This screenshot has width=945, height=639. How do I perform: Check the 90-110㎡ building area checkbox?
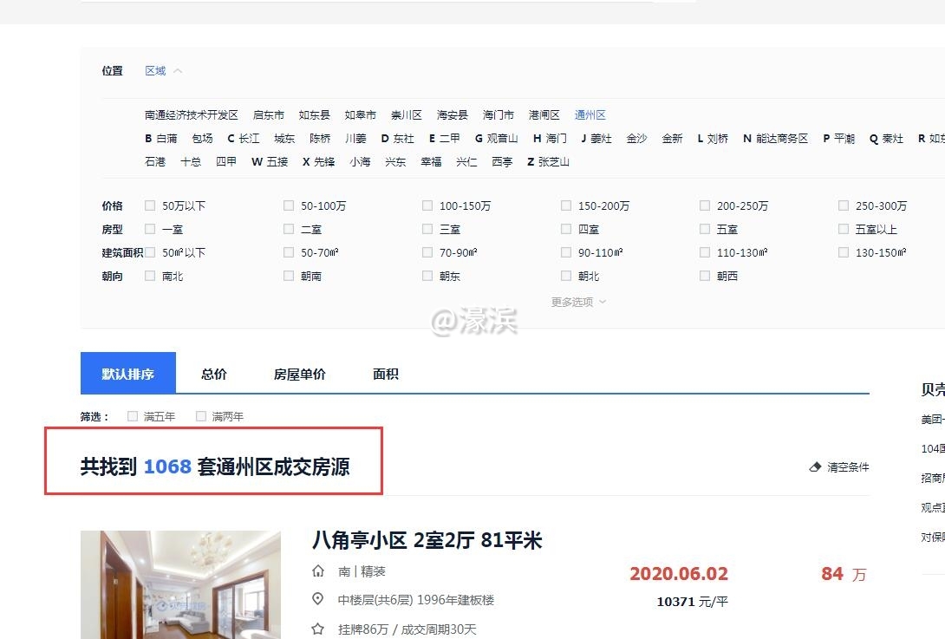coord(566,252)
